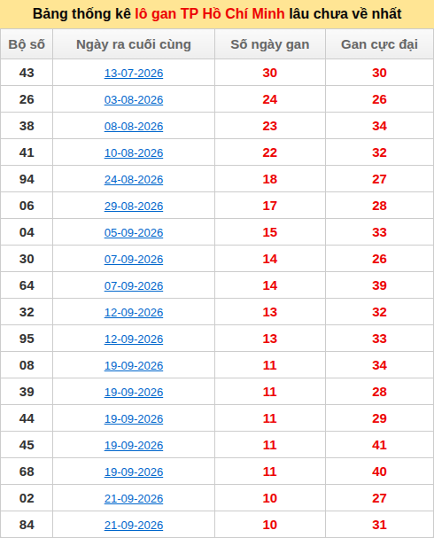Open the 12-09-2026 link for number 32
The image size is (434, 538).
click(134, 313)
